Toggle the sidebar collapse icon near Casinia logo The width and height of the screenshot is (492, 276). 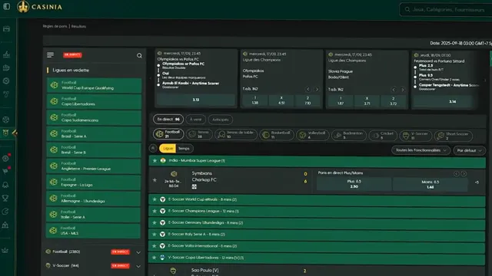(7, 7)
